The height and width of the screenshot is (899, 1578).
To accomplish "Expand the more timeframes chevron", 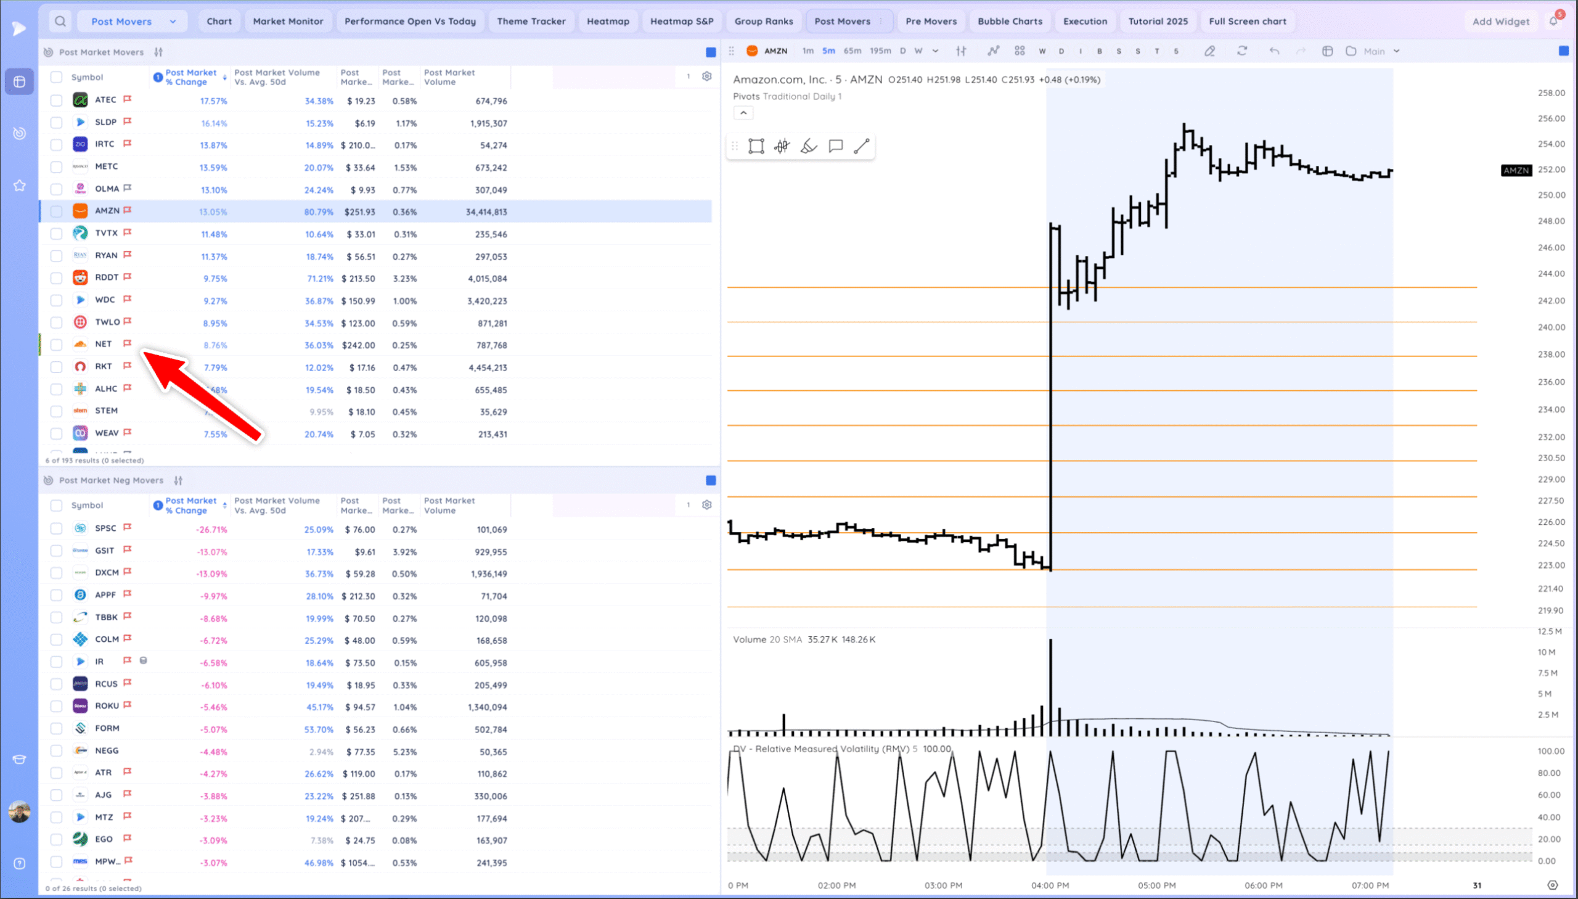I will pos(936,51).
